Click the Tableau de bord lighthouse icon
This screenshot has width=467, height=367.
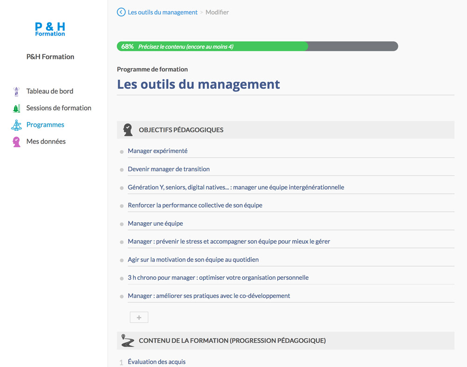click(16, 92)
